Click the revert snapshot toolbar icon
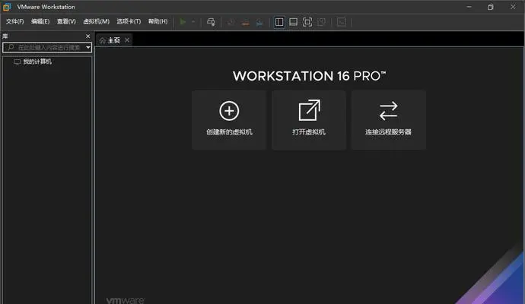The image size is (525, 304). click(245, 22)
